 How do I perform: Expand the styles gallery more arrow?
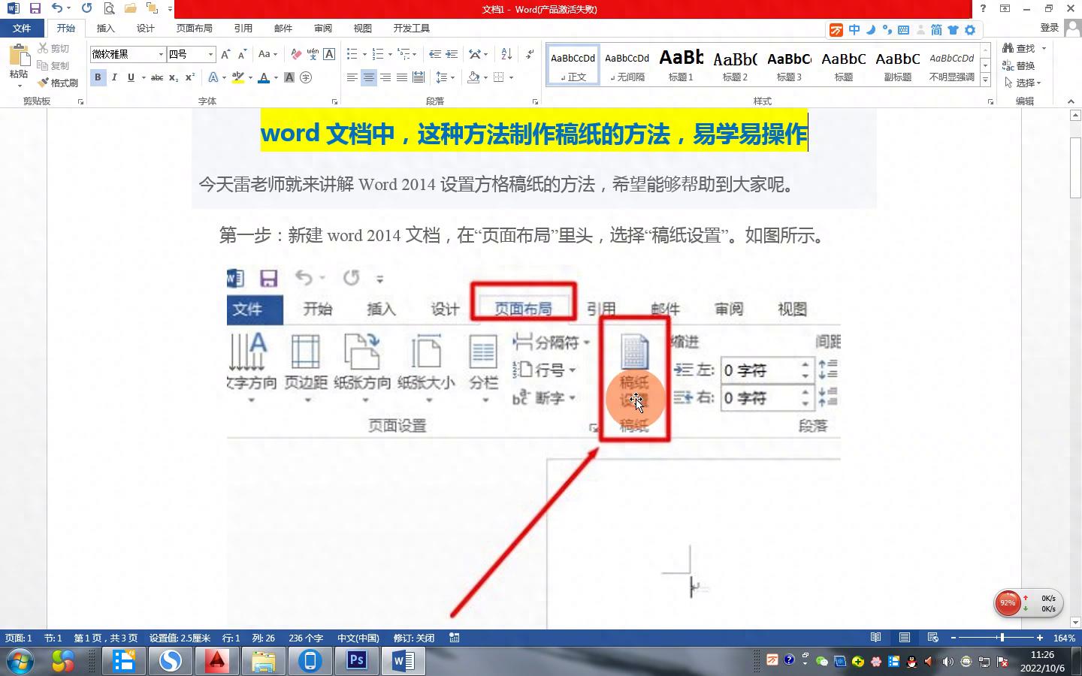click(x=985, y=80)
